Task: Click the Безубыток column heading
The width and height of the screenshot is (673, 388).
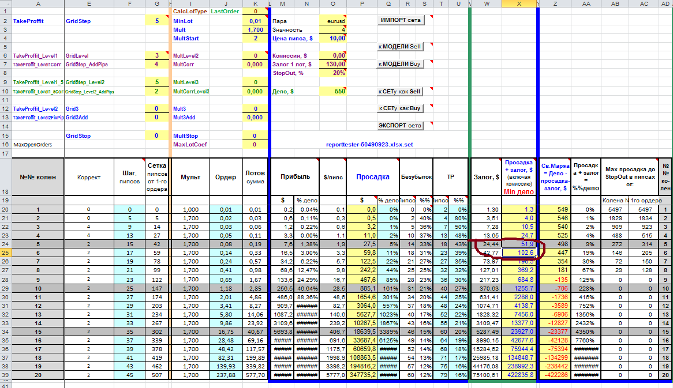Action: point(416,176)
